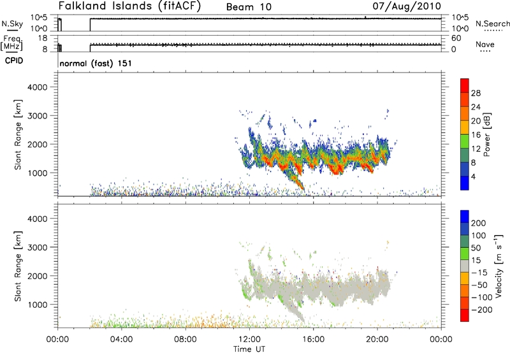Viewport: 510px width, 353px height.
Task: Click yellow segment of Power colorbar
Action: click(465, 127)
